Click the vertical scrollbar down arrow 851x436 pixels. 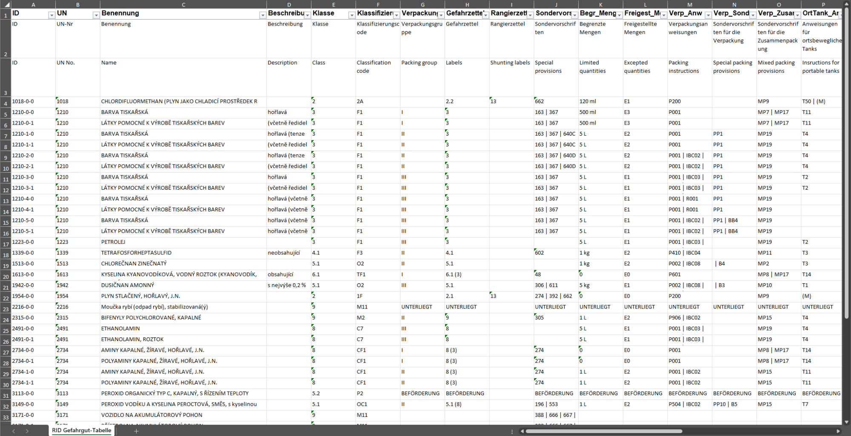846,422
